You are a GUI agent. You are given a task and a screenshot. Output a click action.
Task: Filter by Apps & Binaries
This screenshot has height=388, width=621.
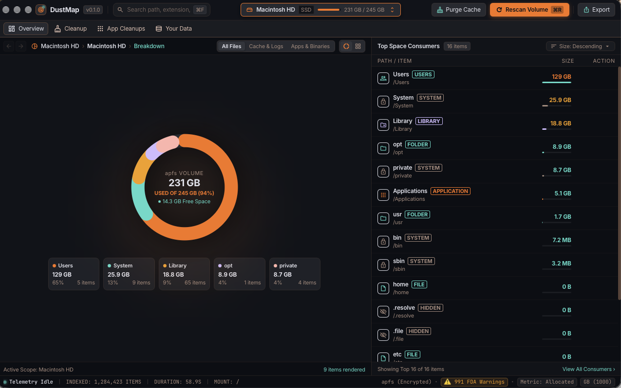coord(310,46)
